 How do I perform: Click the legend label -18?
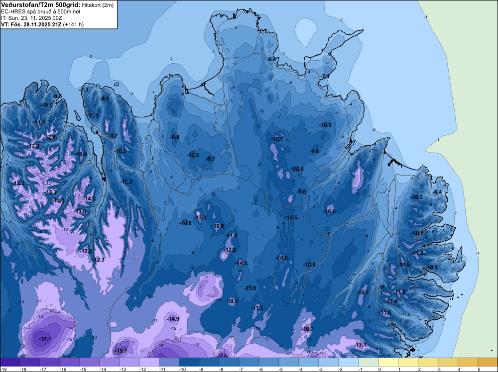coord(23,370)
